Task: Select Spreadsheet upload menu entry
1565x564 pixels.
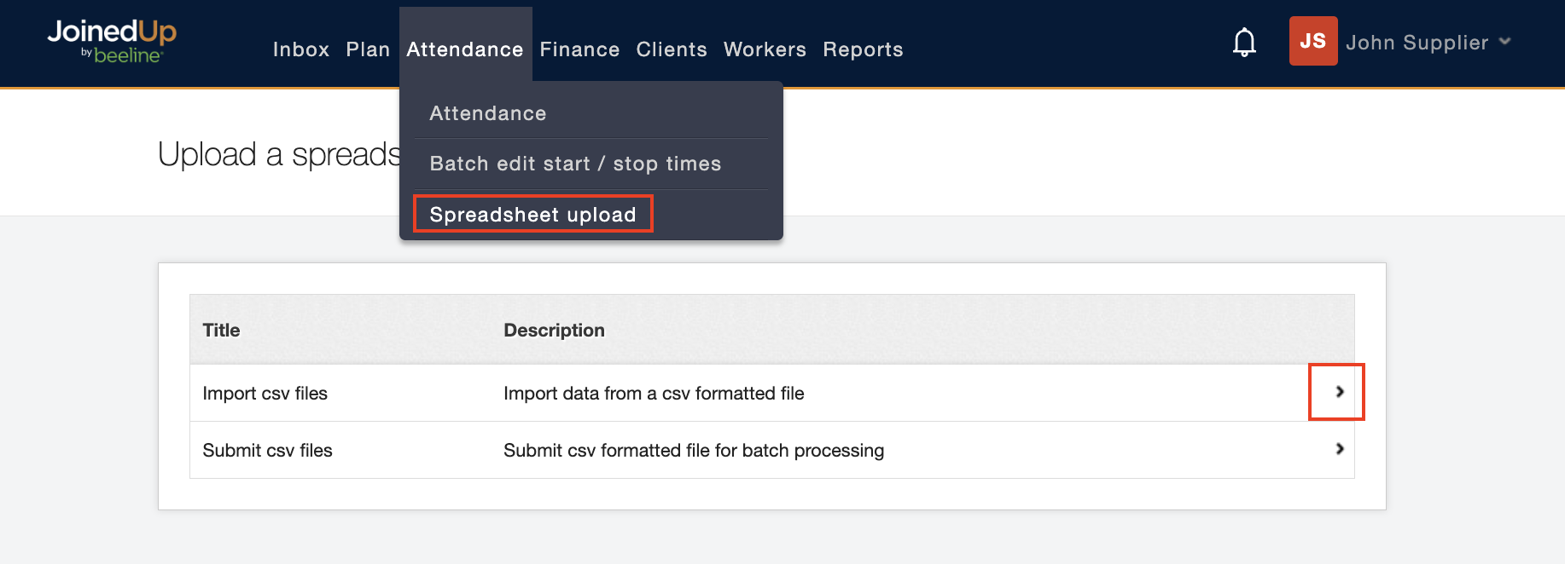Action: coord(532,215)
